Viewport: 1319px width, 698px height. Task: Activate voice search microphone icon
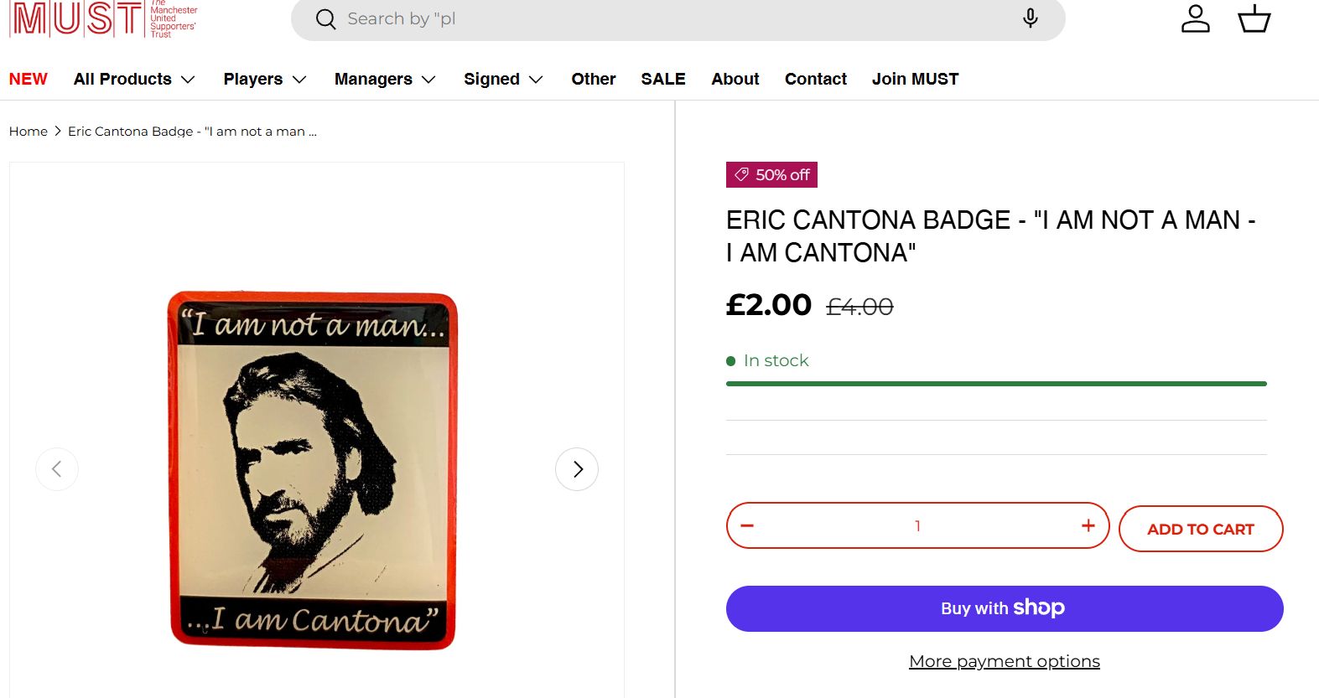(1031, 18)
